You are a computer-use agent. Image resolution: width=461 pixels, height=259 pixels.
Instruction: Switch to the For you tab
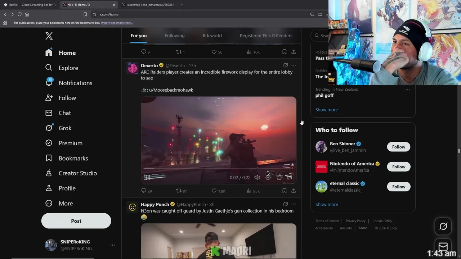point(139,36)
